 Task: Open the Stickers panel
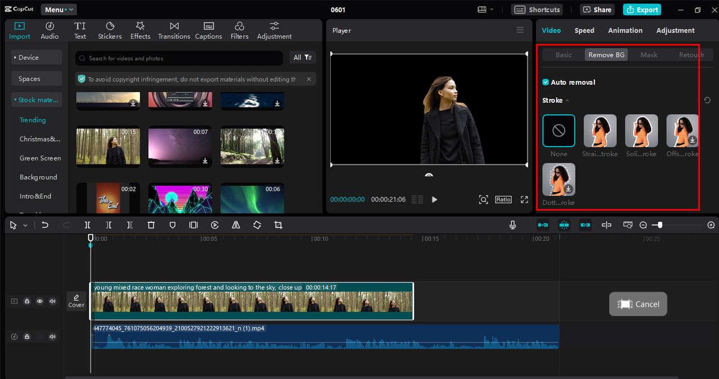pos(110,30)
